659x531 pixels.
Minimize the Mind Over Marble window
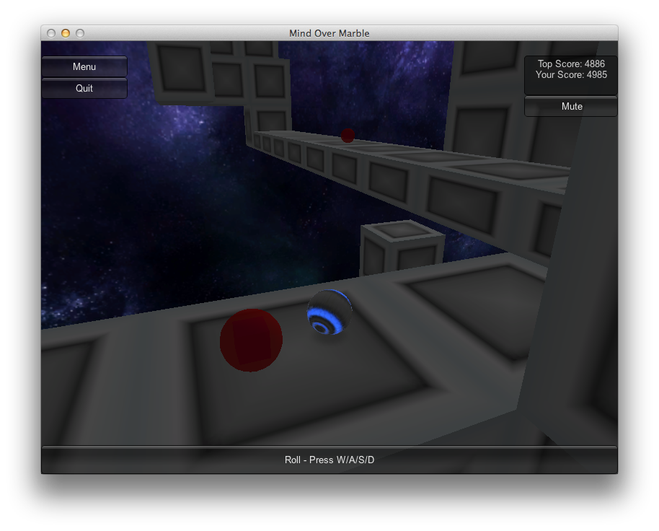pyautogui.click(x=66, y=33)
